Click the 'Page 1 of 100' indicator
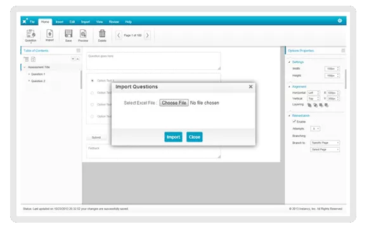This screenshot has height=229, width=369. pyautogui.click(x=133, y=36)
